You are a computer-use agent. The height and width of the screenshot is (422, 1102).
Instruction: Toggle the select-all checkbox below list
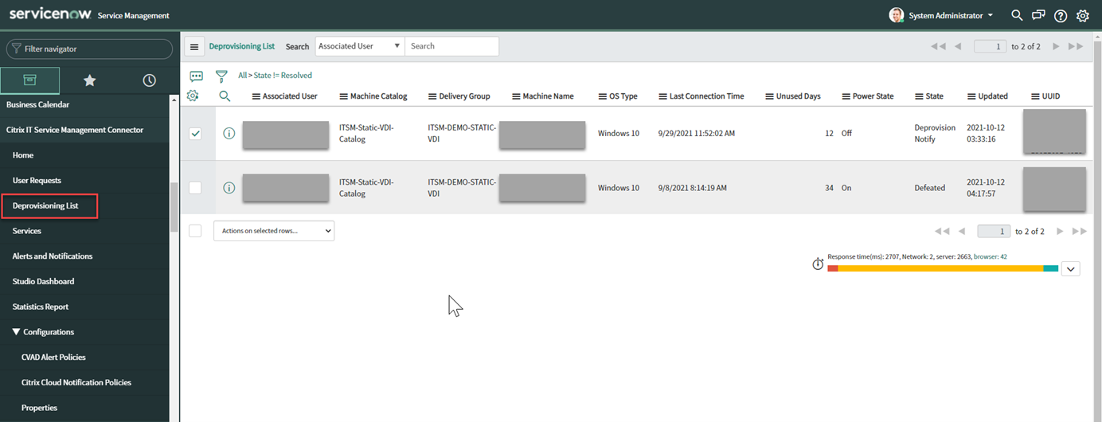[x=195, y=231]
